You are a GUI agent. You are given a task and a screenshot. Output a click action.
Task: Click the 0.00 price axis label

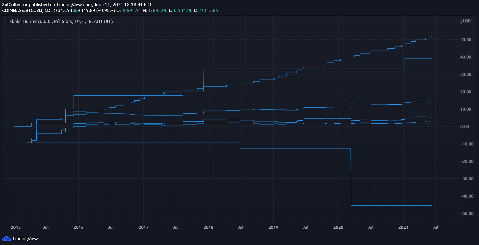(x=465, y=127)
